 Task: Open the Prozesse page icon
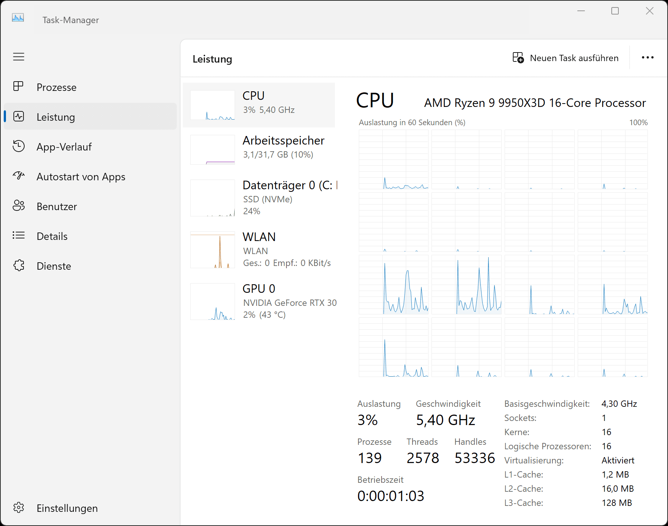click(x=18, y=87)
